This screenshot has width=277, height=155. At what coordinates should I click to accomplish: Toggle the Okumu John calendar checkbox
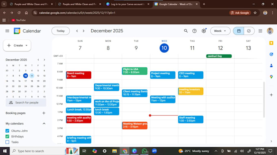click(x=7, y=131)
